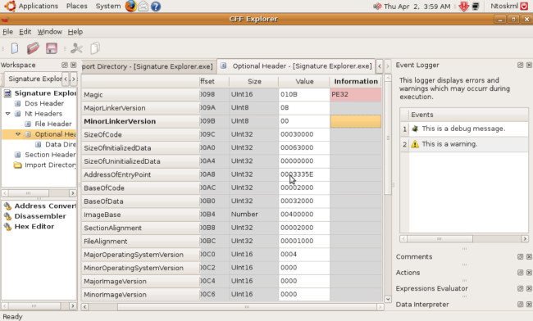Image resolution: width=533 pixels, height=321 pixels.
Task: Close the Data Interpreter panel
Action: 529,304
